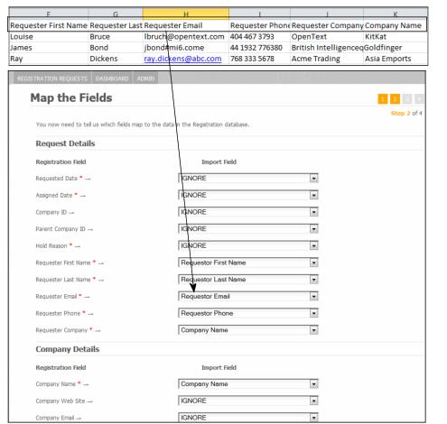
Task: Select the Asia Emports cell
Action: click(x=396, y=59)
